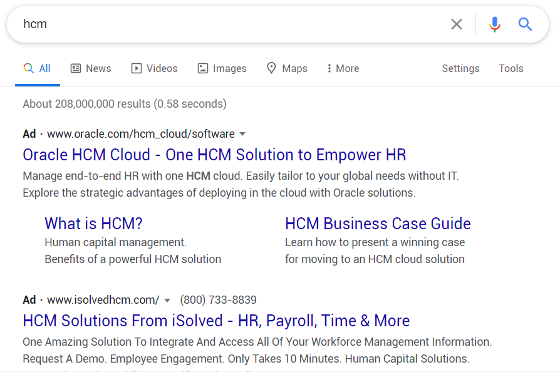Start voice search with the microphone icon
Image resolution: width=560 pixels, height=372 pixels.
coord(495,24)
